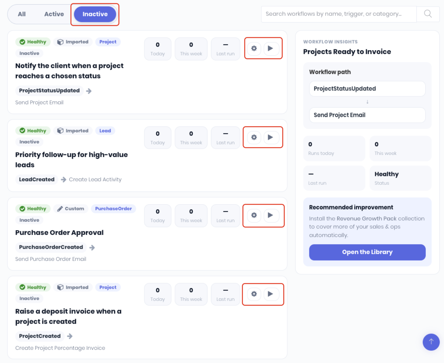Click Open the Library button
Image resolution: width=444 pixels, height=363 pixels.
pyautogui.click(x=367, y=252)
